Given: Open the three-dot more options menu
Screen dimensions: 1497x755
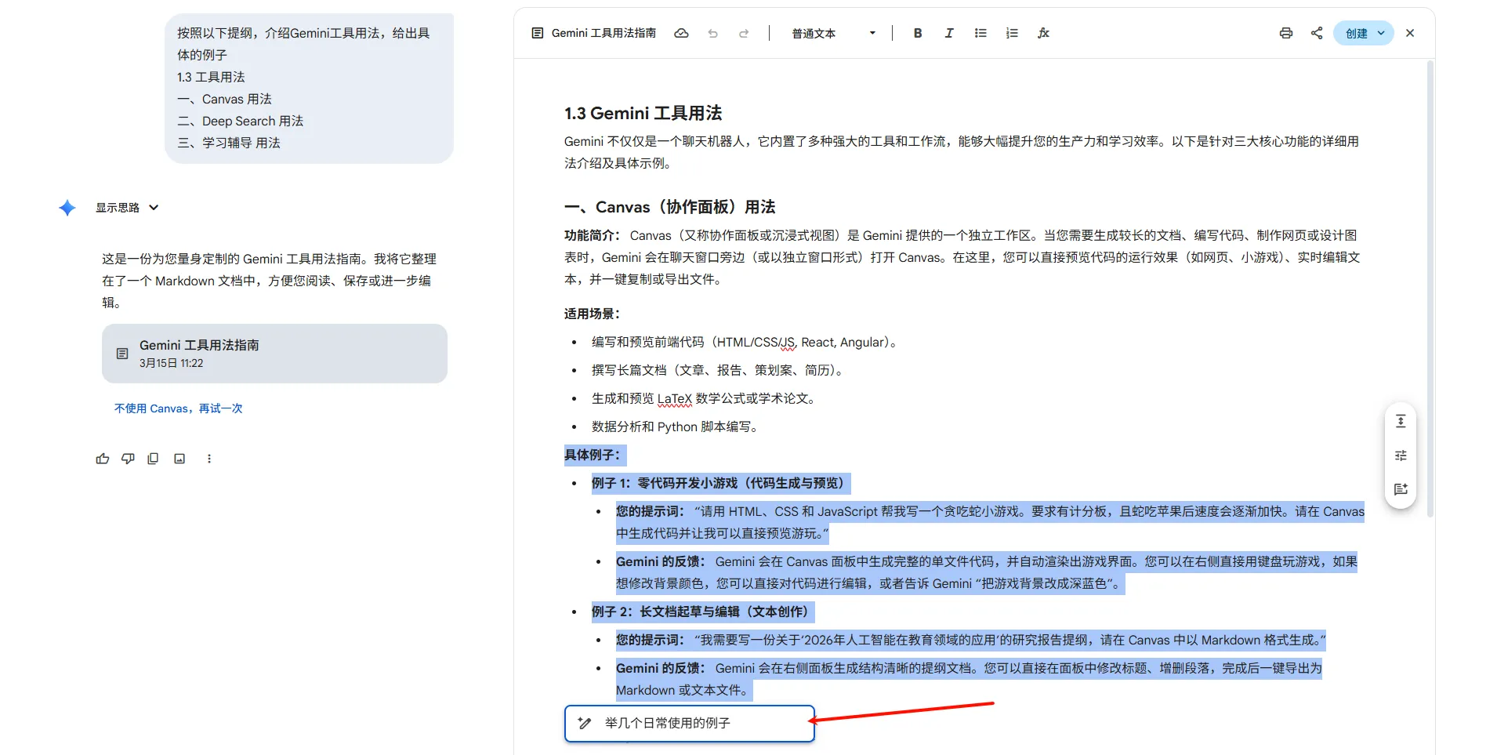Looking at the screenshot, I should pyautogui.click(x=209, y=459).
